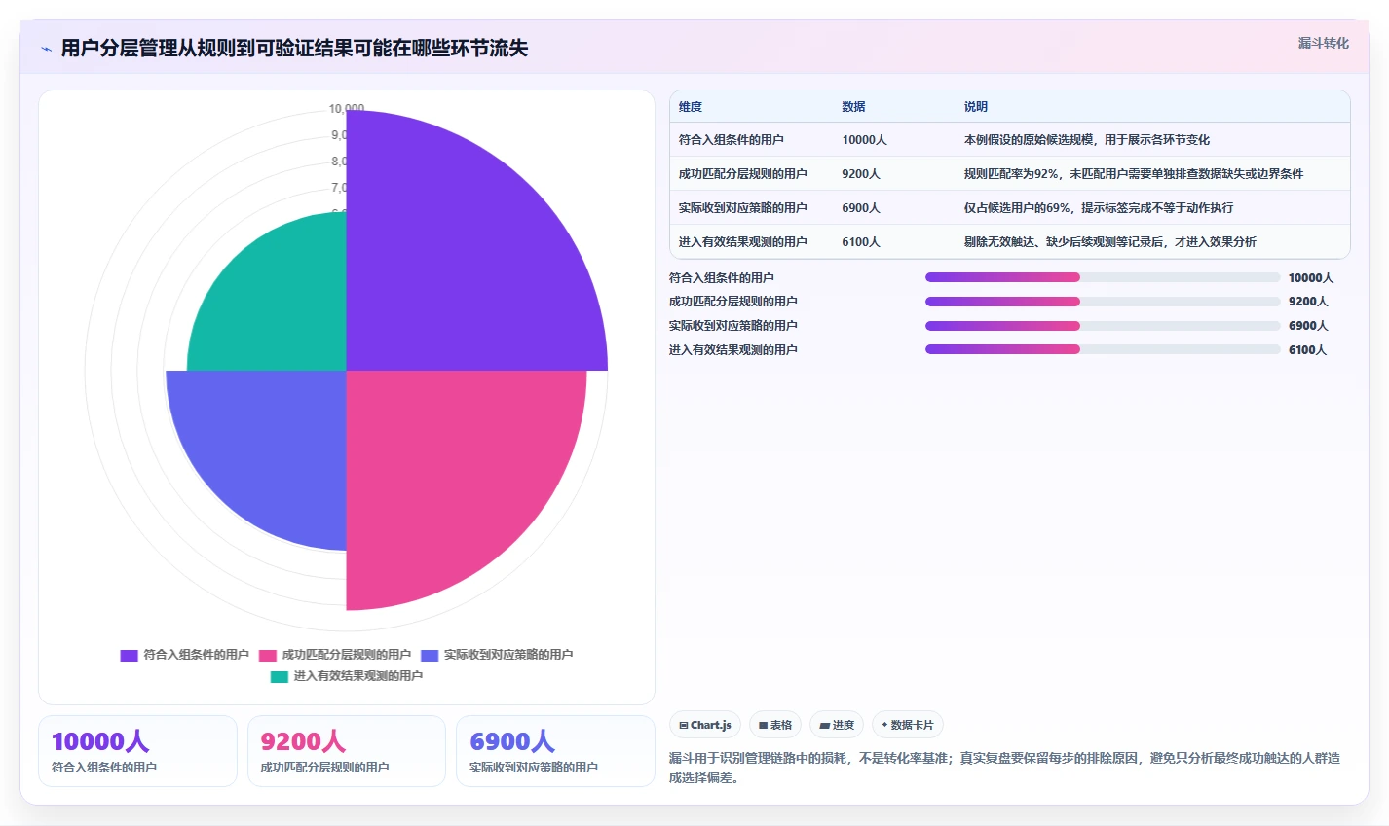The image size is (1389, 826).
Task: Toggle the blue 实际收到对应策略的用户 legend swatch
Action: pyautogui.click(x=430, y=655)
